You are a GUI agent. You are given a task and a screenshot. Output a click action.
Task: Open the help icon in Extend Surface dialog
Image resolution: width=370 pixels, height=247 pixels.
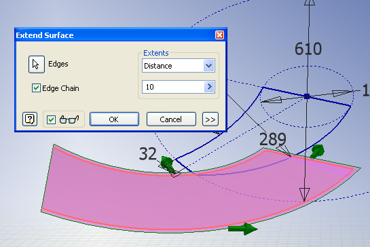(30, 119)
